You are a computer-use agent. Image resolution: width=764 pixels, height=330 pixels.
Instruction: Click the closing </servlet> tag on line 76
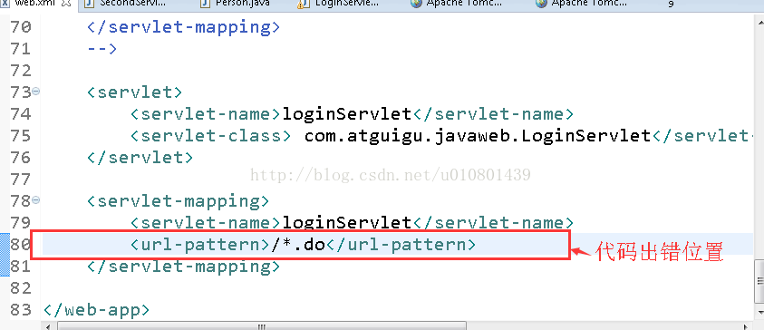(x=140, y=158)
